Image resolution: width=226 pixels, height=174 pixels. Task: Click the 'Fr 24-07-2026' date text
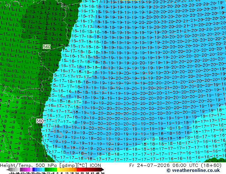tap(149, 165)
